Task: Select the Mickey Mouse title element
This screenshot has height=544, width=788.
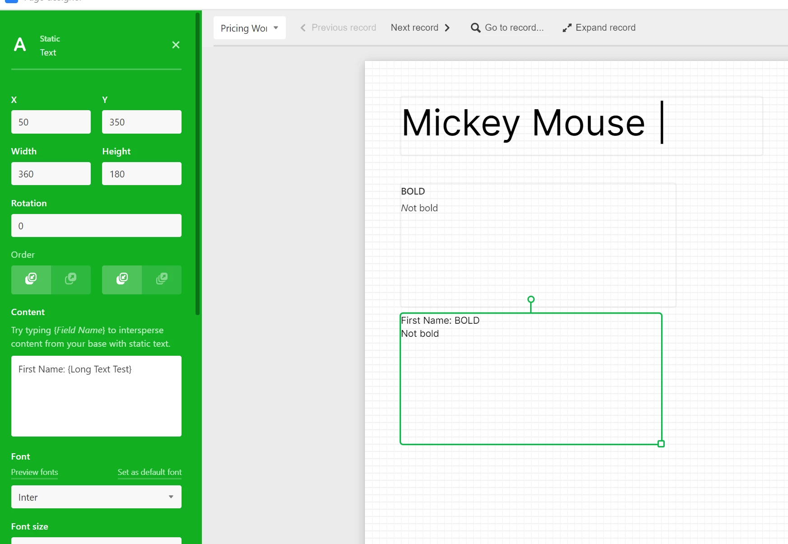Action: [581, 126]
